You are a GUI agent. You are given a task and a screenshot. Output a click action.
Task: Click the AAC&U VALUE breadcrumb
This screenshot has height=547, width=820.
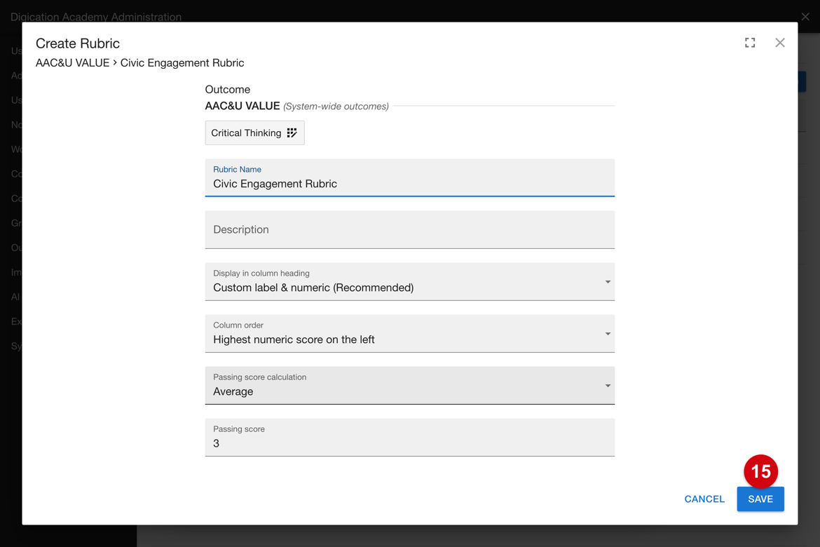click(x=72, y=63)
